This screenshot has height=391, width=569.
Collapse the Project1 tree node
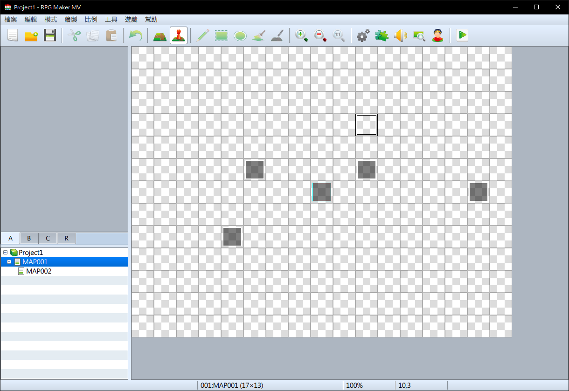(5, 253)
